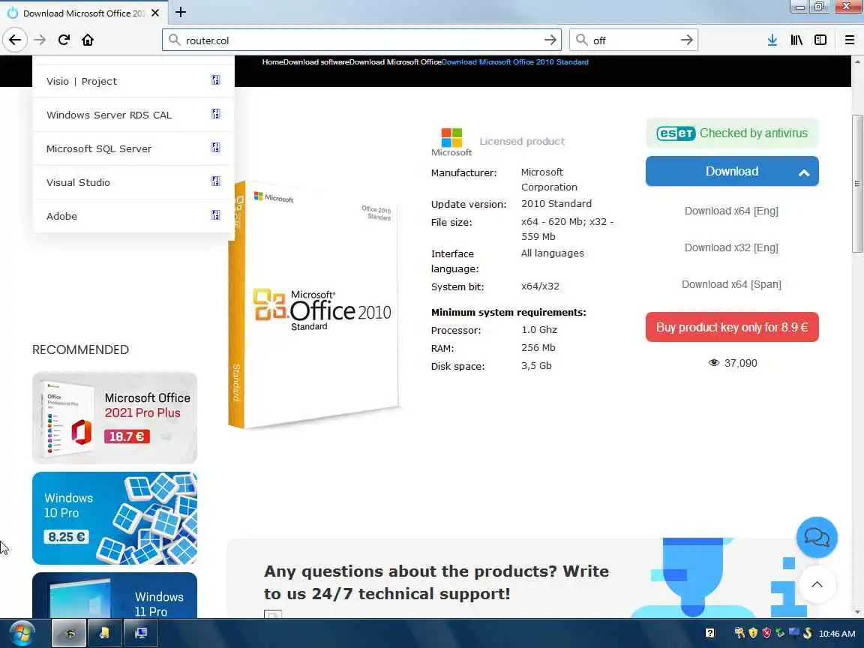Click the search box containing off

[633, 40]
